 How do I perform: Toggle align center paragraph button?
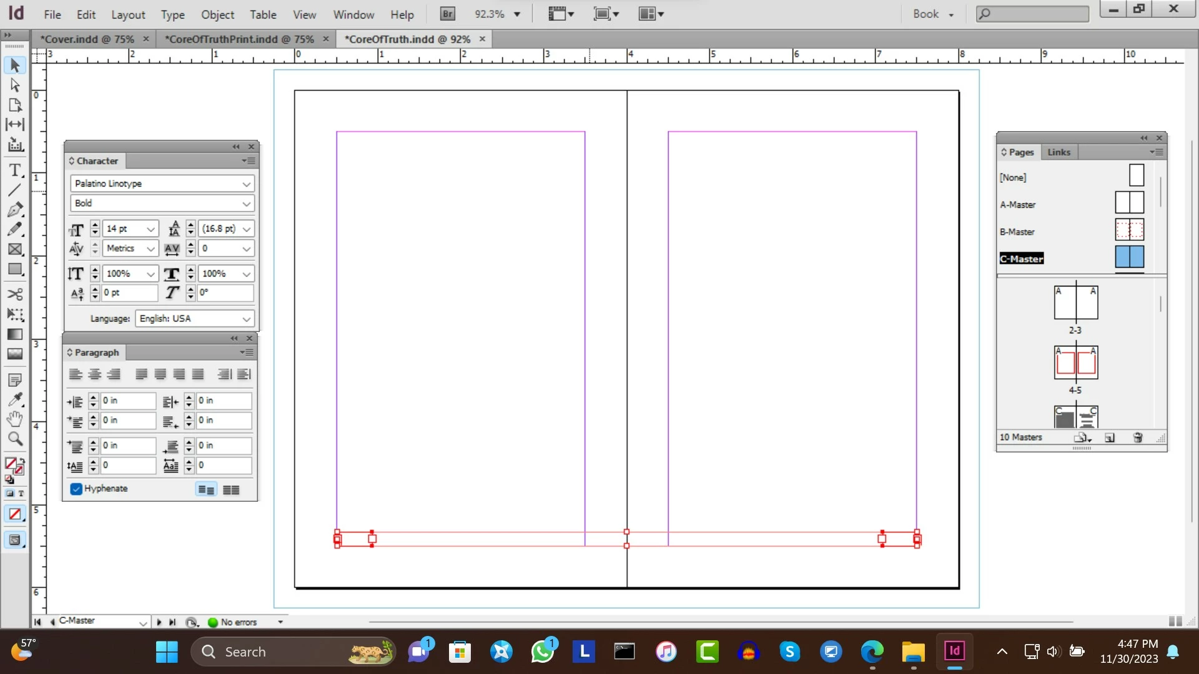(94, 374)
